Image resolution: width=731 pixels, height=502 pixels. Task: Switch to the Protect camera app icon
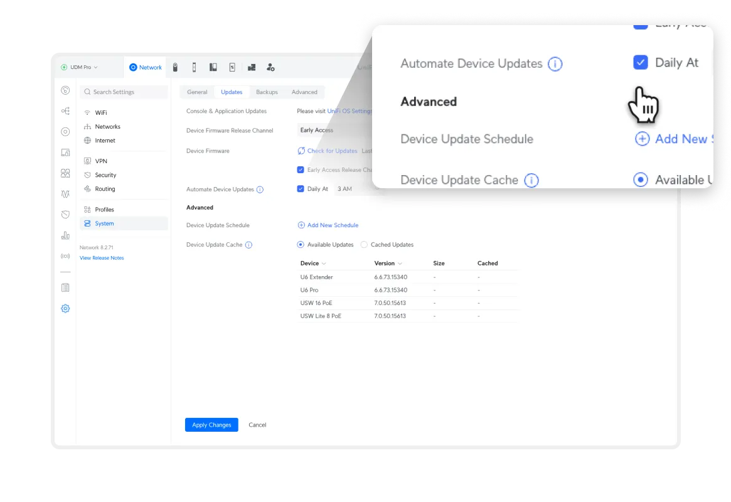click(175, 68)
